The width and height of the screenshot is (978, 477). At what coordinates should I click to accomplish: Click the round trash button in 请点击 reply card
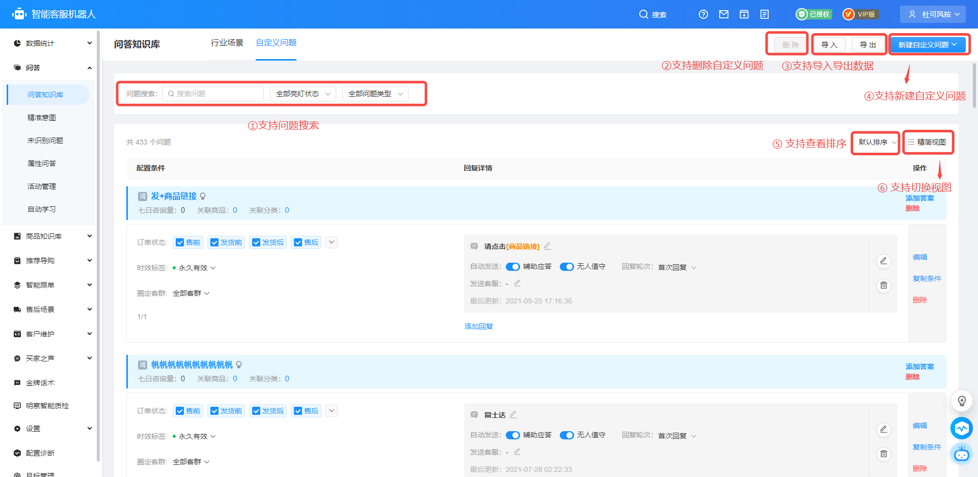884,286
